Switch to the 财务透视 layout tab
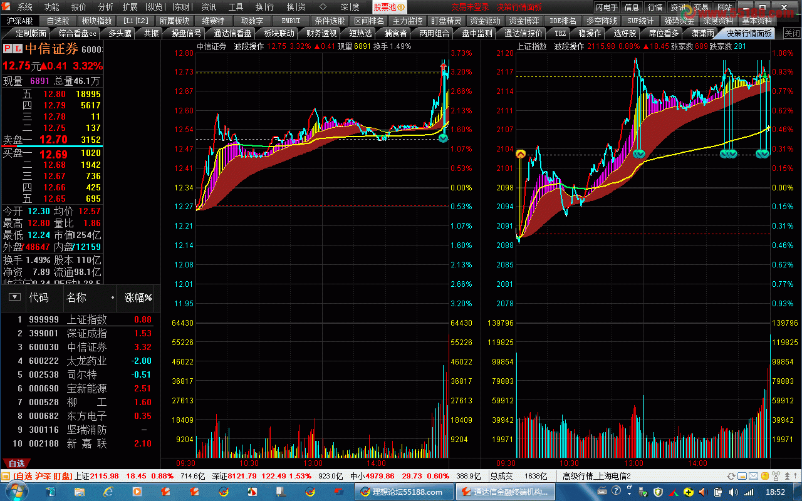This screenshot has height=501, width=802. tap(321, 33)
